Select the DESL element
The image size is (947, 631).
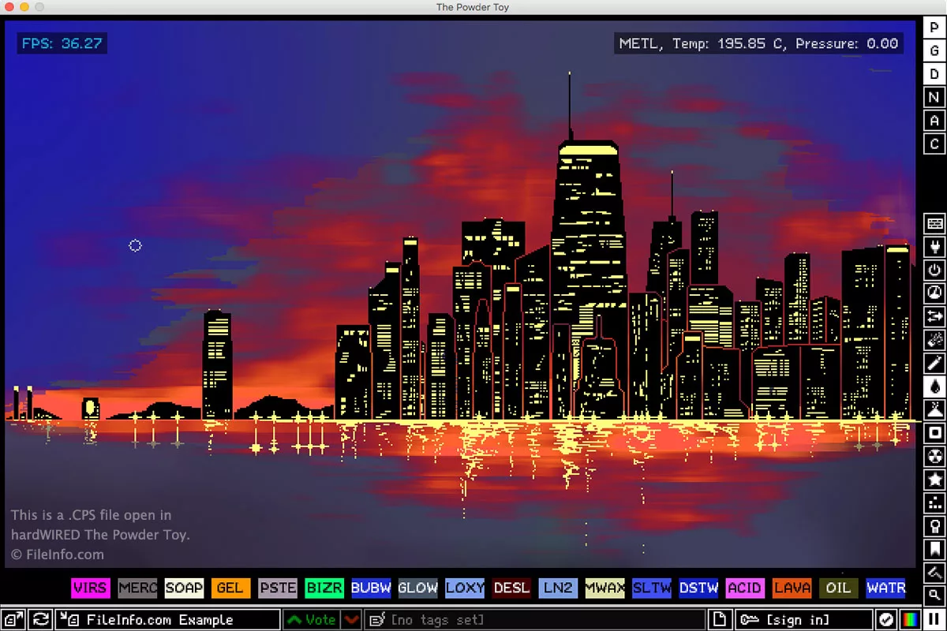(511, 588)
